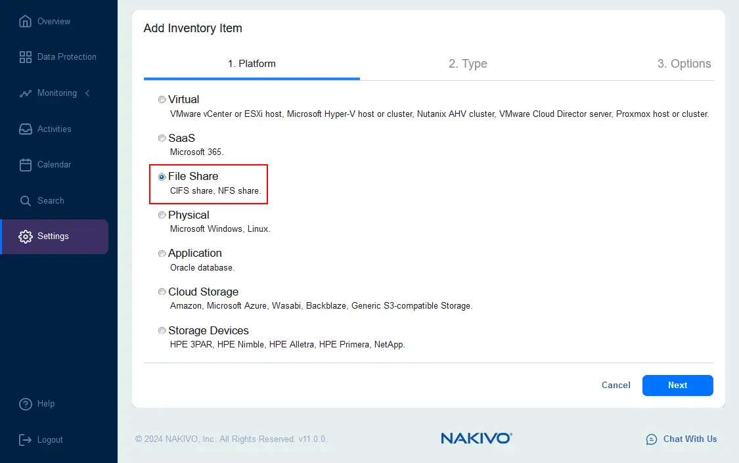The height and width of the screenshot is (463, 739).
Task: Open Search menu item
Action: point(51,201)
